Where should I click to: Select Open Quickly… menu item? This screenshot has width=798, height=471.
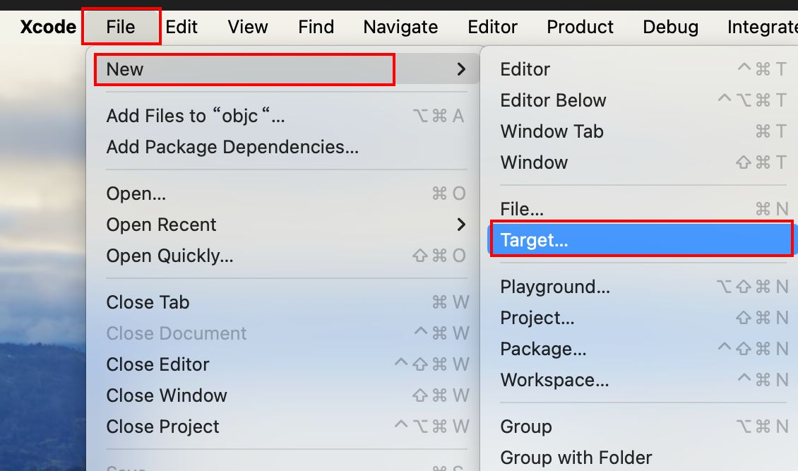pyautogui.click(x=169, y=256)
